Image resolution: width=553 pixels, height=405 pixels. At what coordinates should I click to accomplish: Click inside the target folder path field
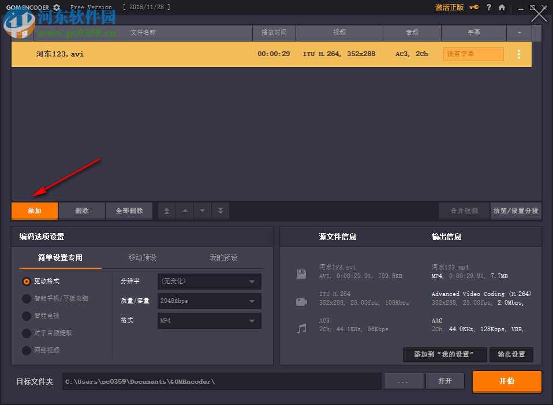219,381
